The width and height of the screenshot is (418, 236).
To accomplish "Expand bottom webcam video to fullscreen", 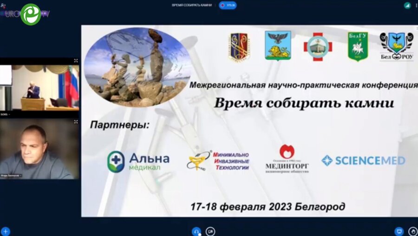I will pos(76,122).
